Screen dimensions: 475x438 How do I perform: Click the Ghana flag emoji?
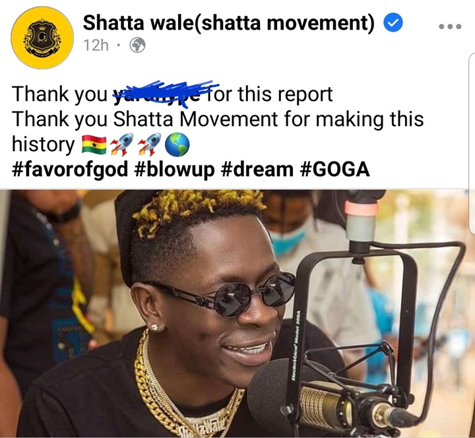pos(94,144)
